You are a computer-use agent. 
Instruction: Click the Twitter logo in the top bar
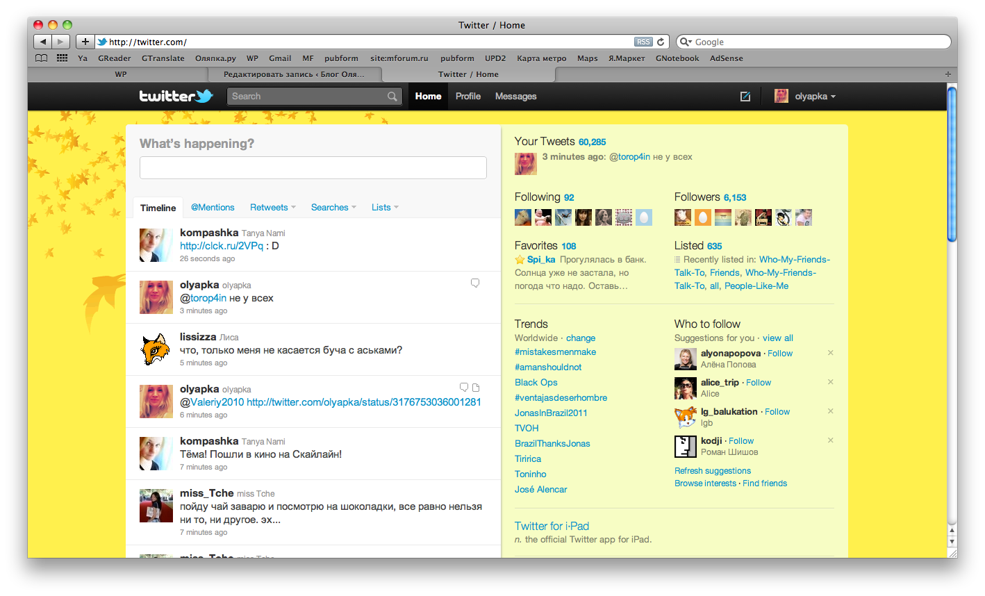pyautogui.click(x=176, y=96)
